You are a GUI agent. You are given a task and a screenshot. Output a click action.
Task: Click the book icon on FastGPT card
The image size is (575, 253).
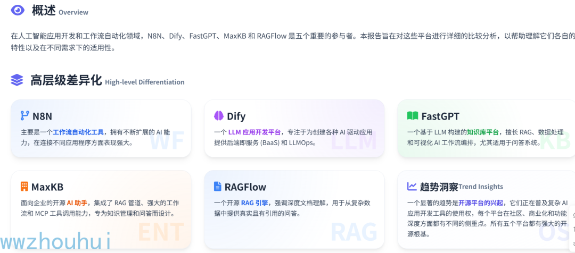tap(413, 116)
